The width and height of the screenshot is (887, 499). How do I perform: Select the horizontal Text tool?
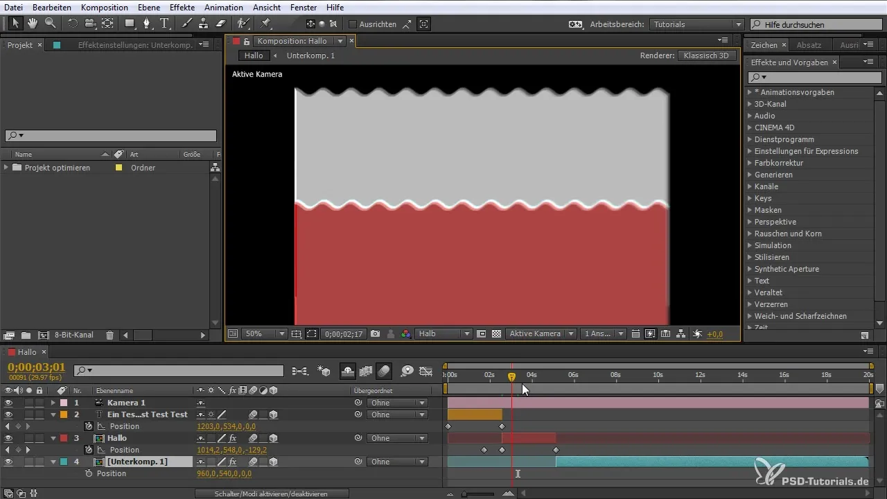(x=164, y=24)
